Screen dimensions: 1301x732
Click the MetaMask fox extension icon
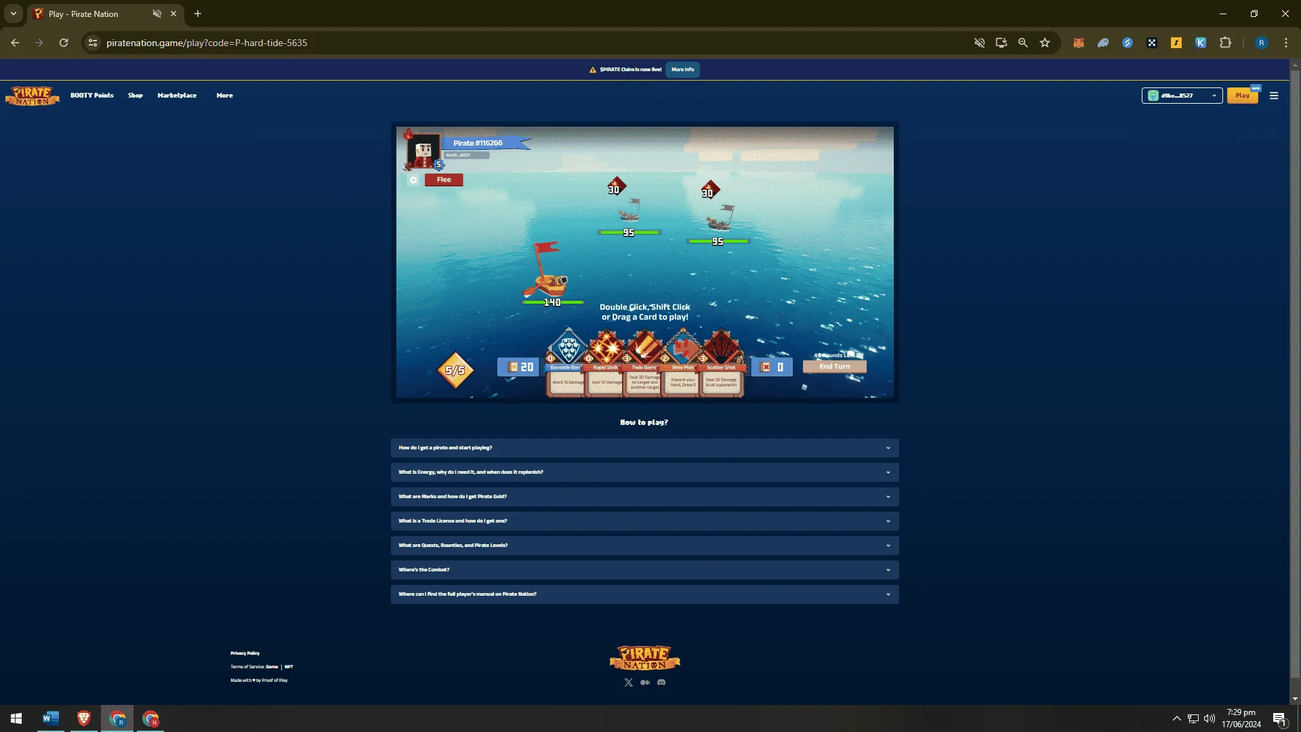click(x=1079, y=43)
